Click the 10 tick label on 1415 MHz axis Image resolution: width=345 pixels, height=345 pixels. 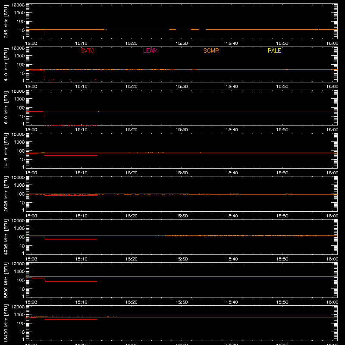tap(22, 160)
